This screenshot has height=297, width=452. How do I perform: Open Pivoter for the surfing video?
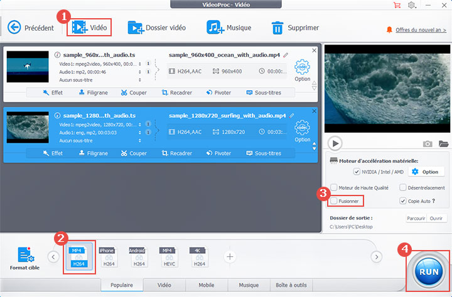click(x=218, y=154)
